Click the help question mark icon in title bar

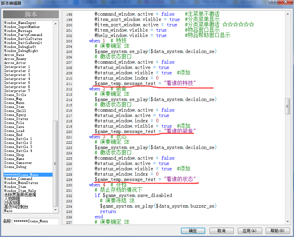click(273, 2)
